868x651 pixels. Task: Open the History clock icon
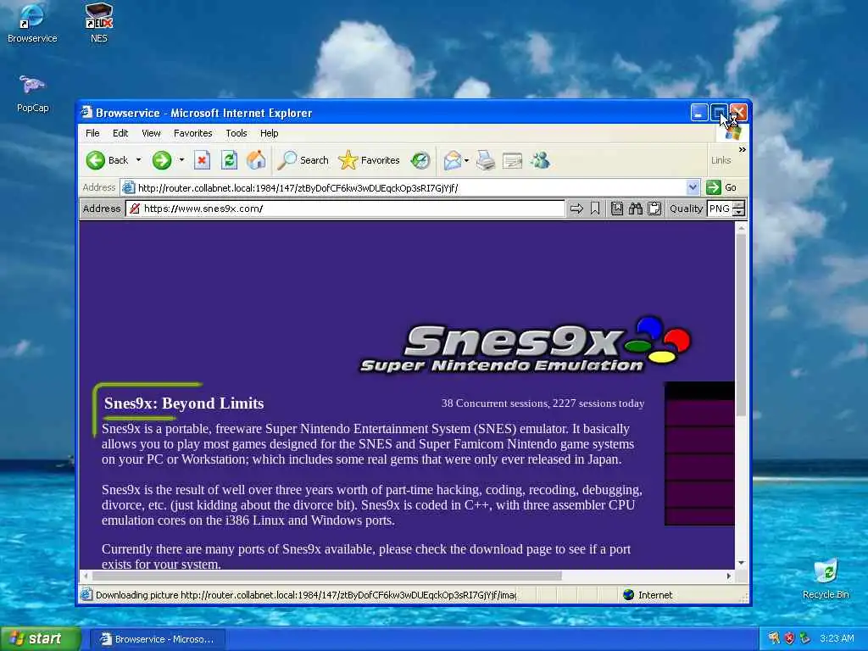pyautogui.click(x=420, y=160)
